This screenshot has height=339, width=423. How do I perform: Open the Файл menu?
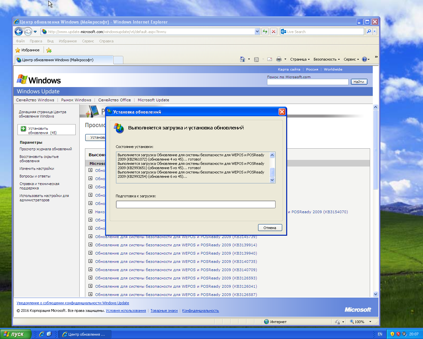20,41
